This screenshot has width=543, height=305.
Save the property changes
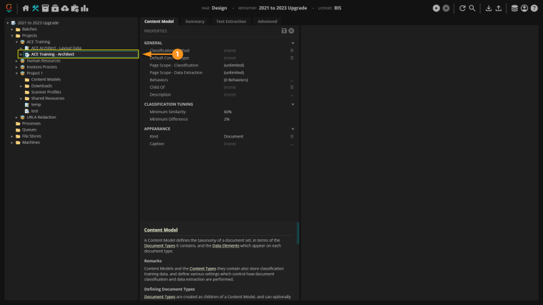tap(284, 30)
